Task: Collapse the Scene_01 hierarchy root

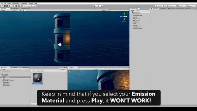Action: pyautogui.click(x=131, y=12)
